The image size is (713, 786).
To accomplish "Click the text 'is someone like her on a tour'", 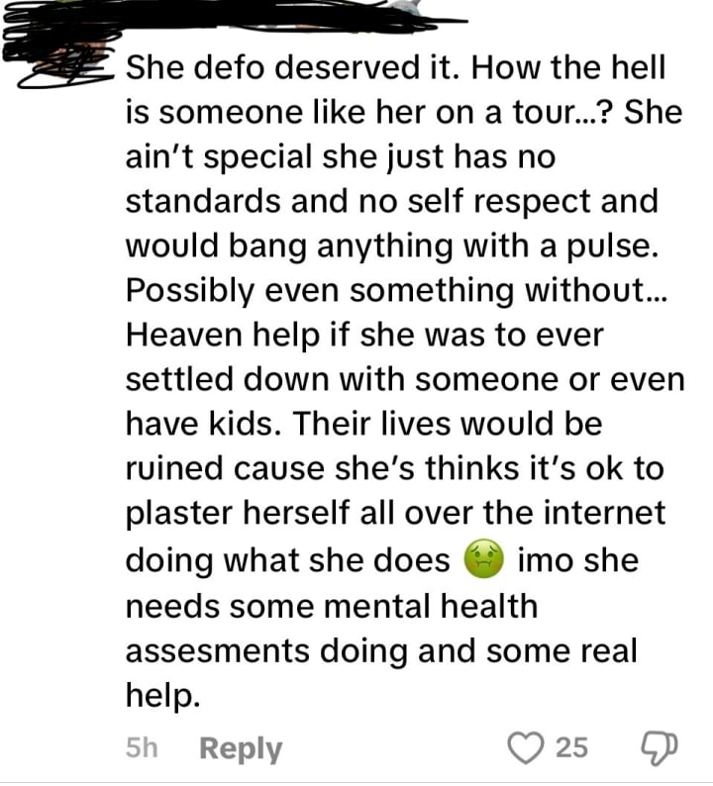I will (352, 112).
